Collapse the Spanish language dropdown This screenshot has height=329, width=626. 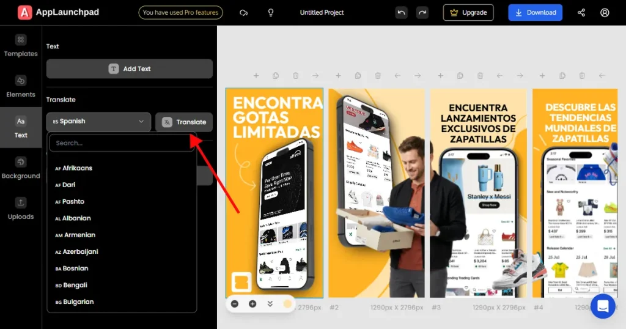[98, 121]
